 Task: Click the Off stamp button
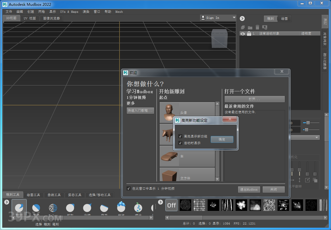[171, 205]
